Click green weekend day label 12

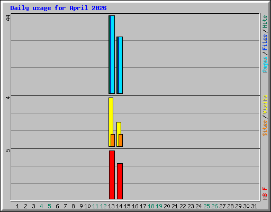pos(103,206)
